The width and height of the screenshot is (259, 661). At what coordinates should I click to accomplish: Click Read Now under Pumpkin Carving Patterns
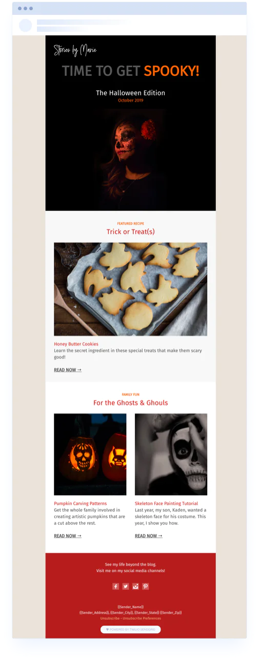pos(68,536)
